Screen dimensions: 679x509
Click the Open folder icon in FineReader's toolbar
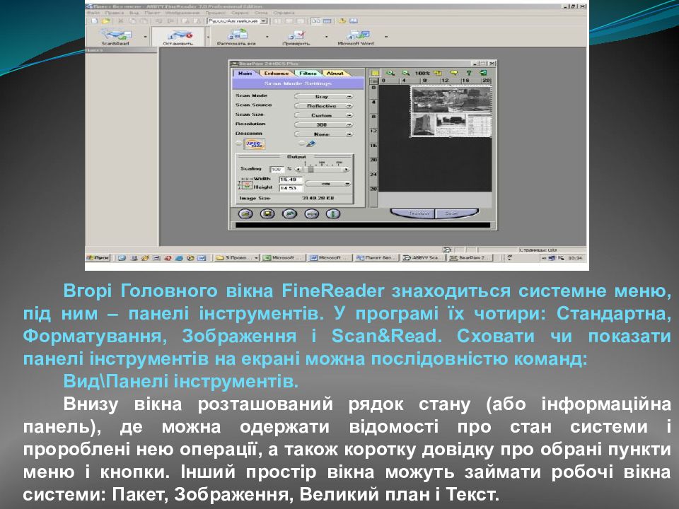[105, 21]
